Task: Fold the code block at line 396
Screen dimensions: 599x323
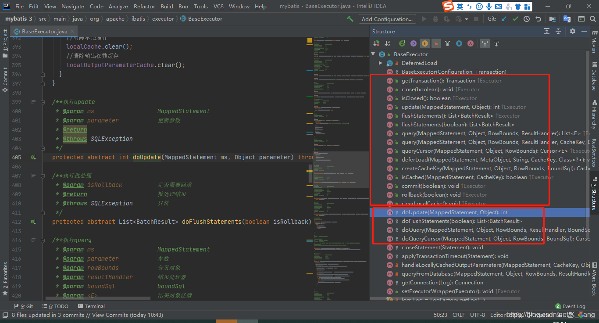Action: (x=43, y=74)
